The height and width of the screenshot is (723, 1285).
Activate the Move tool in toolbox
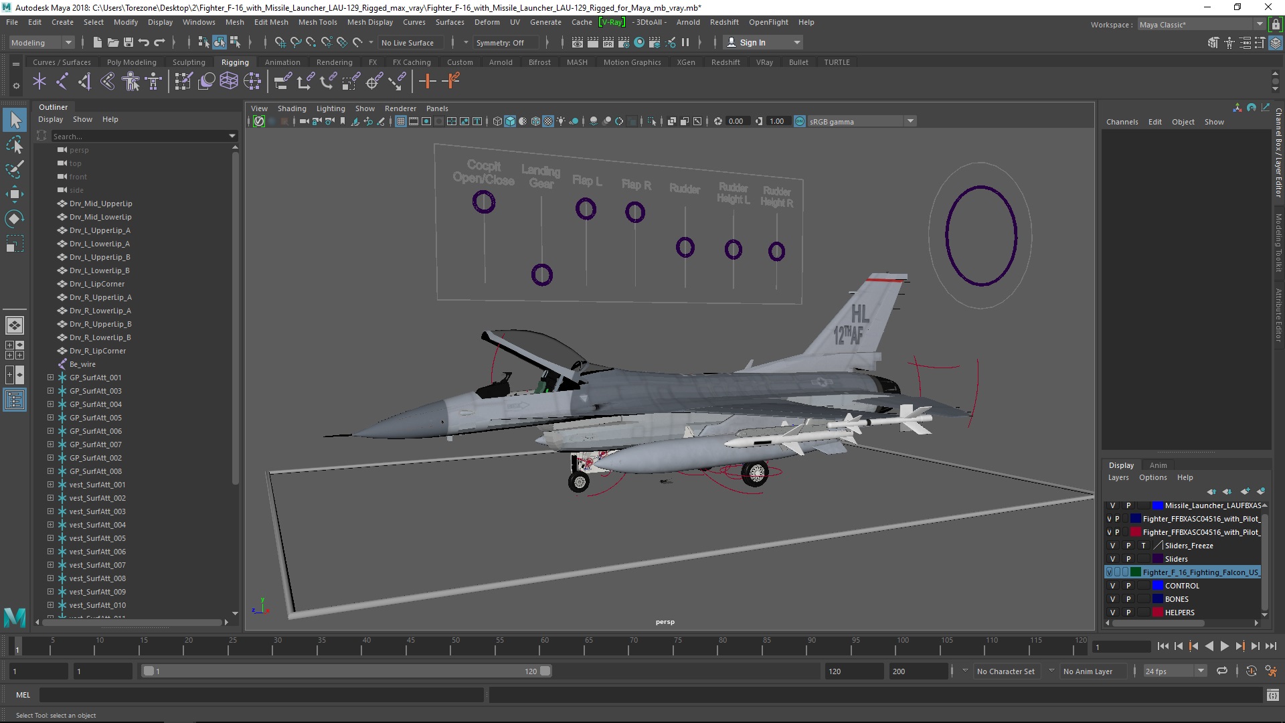15,194
